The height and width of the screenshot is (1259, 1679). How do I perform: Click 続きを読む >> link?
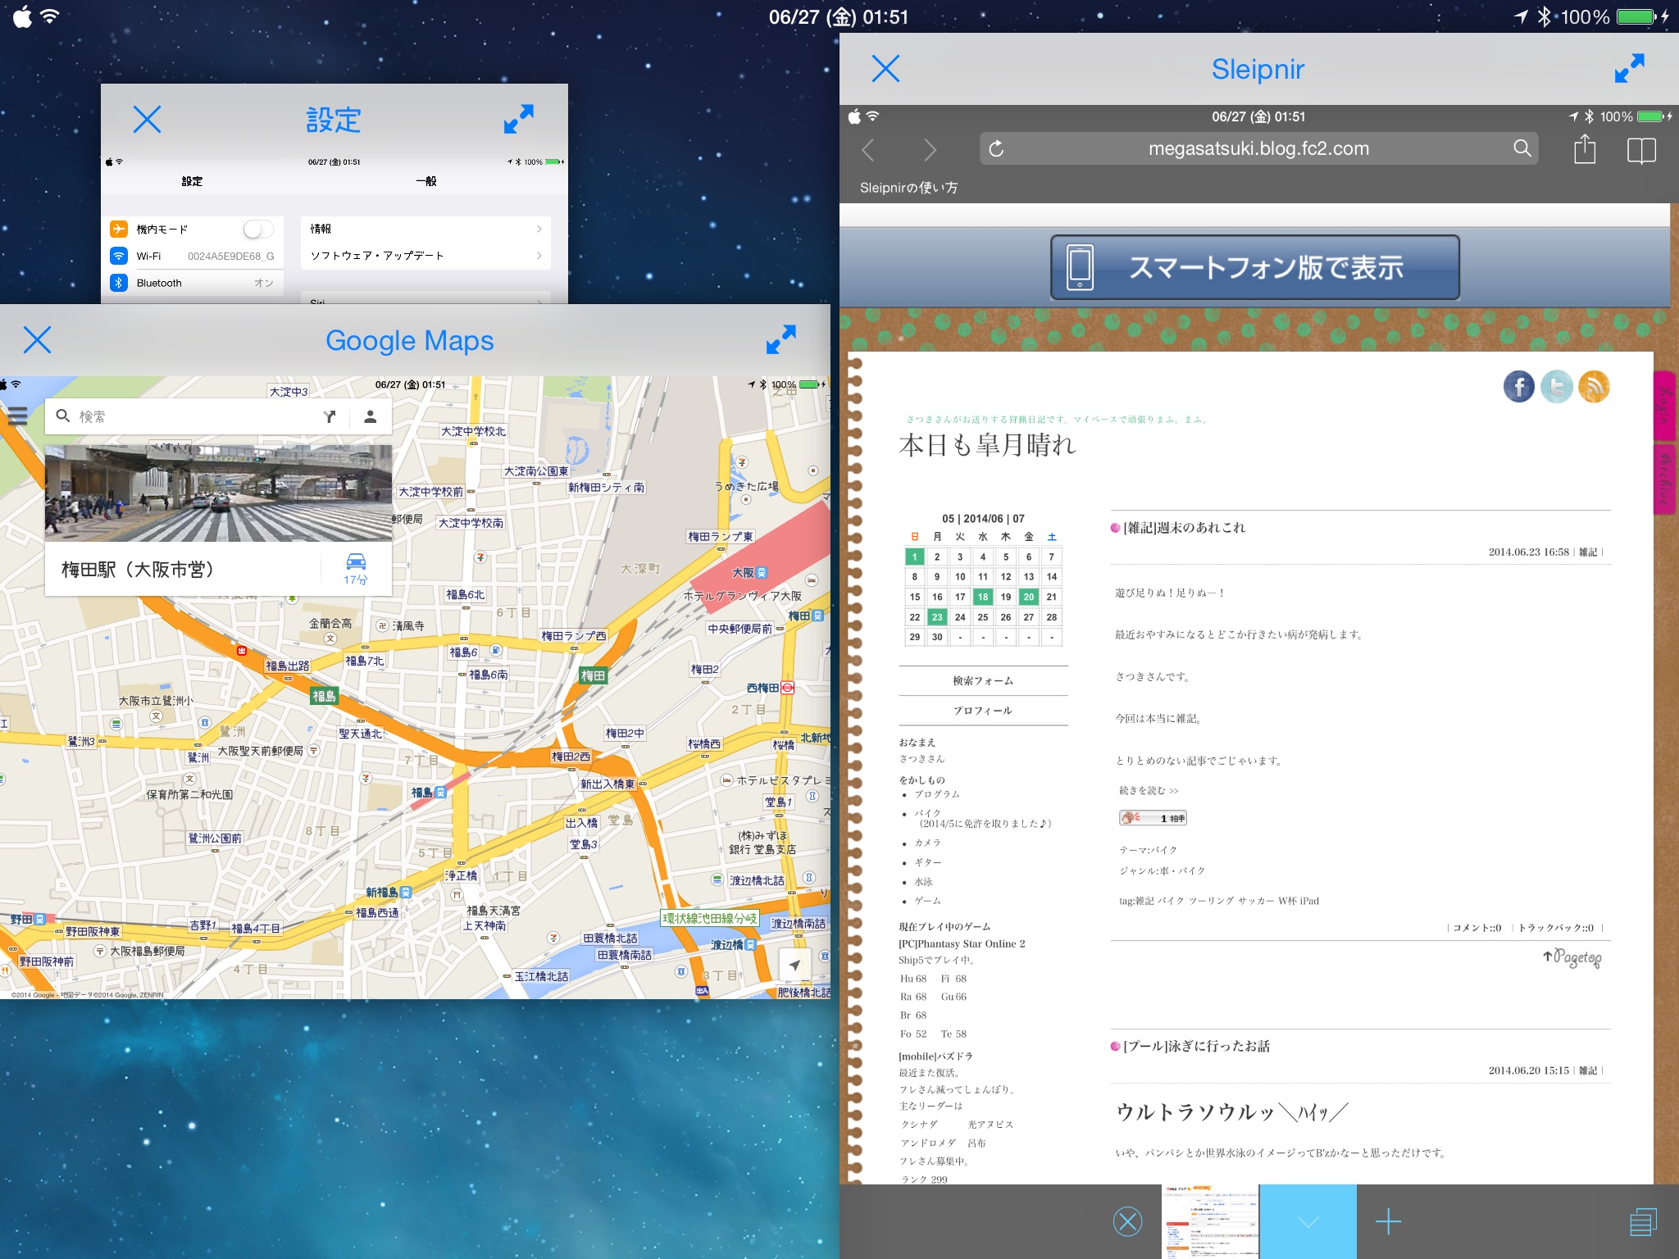click(x=1149, y=790)
